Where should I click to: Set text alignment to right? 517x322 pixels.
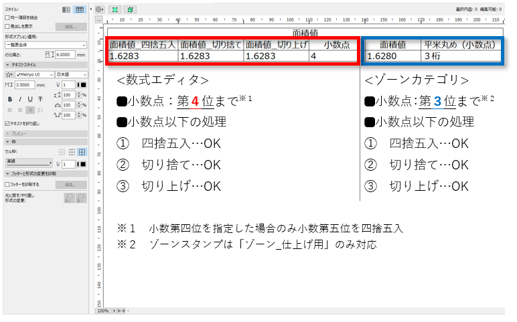pyautogui.click(x=30, y=110)
